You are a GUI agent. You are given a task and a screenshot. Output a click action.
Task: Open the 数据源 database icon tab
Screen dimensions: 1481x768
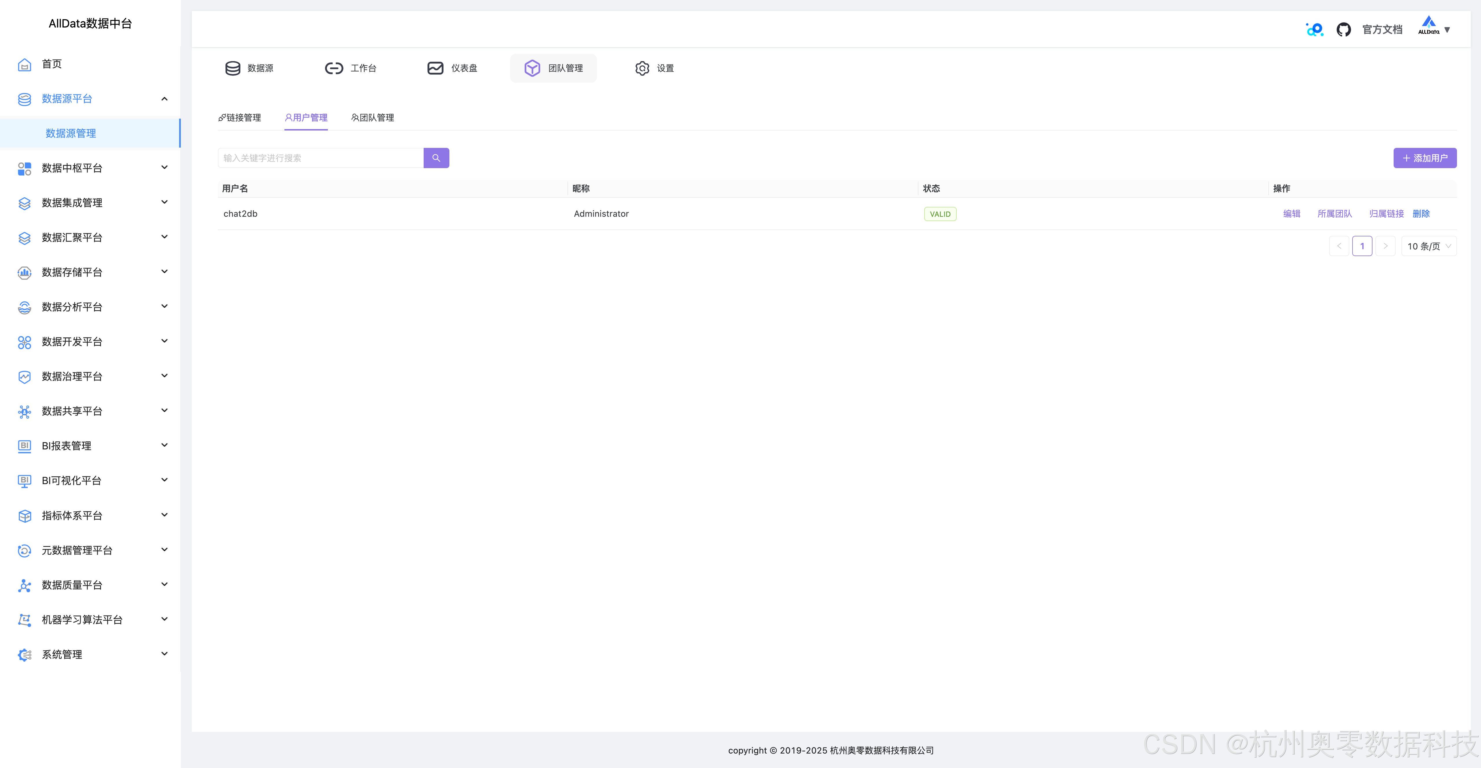tap(233, 68)
